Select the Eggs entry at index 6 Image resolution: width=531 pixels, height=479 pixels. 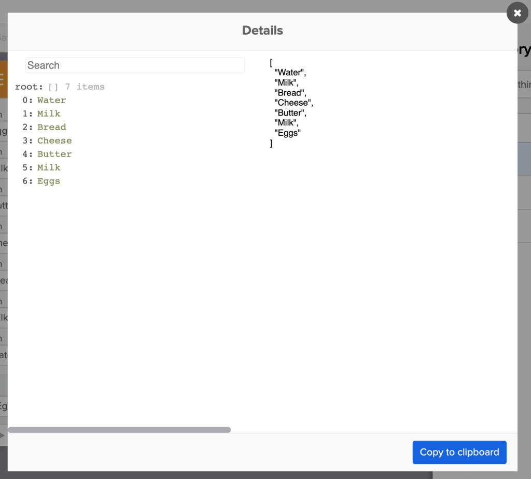pos(49,181)
